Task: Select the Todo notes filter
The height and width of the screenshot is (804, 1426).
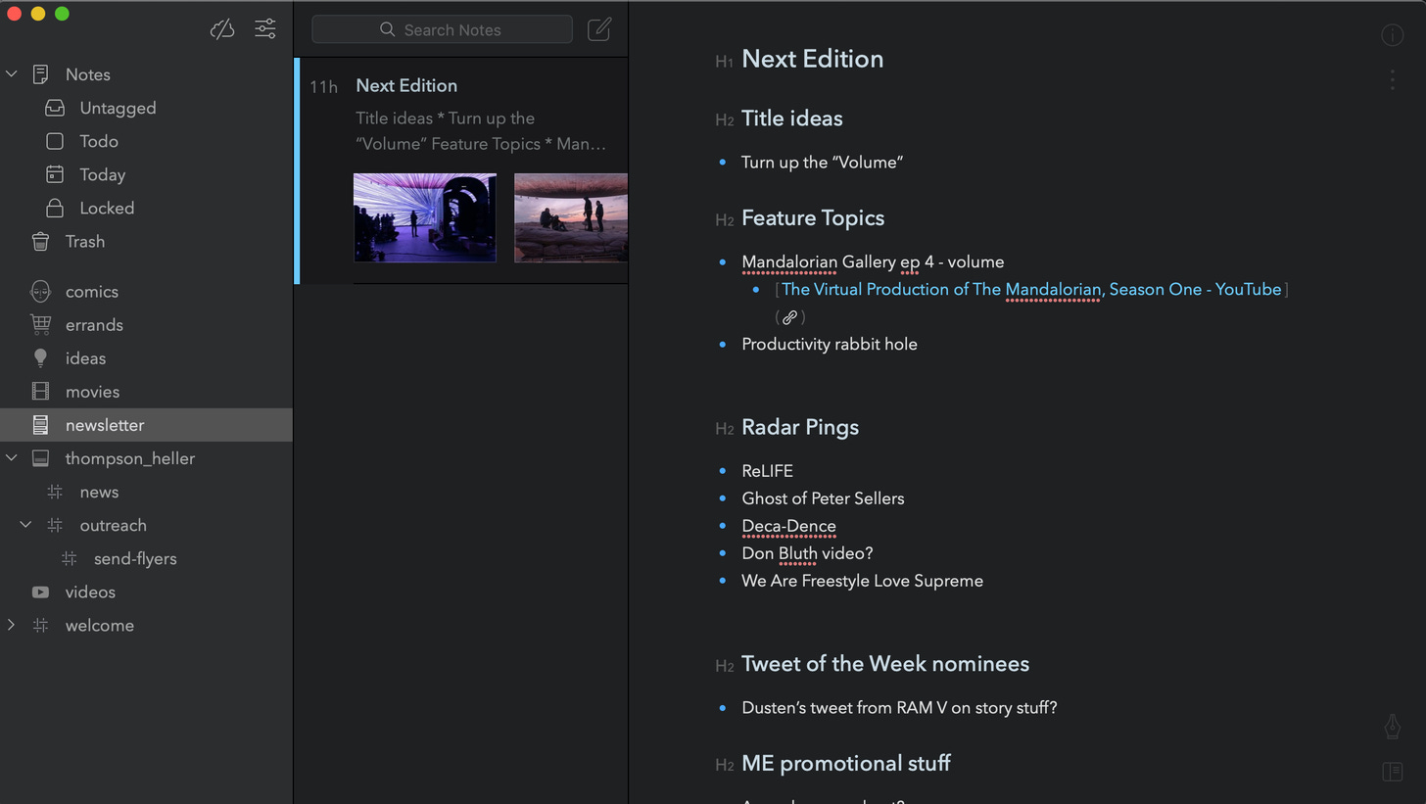Action: pos(99,141)
